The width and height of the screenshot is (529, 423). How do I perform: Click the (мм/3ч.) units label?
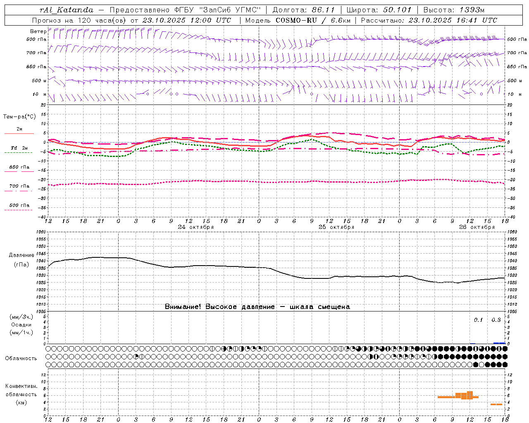click(21, 317)
